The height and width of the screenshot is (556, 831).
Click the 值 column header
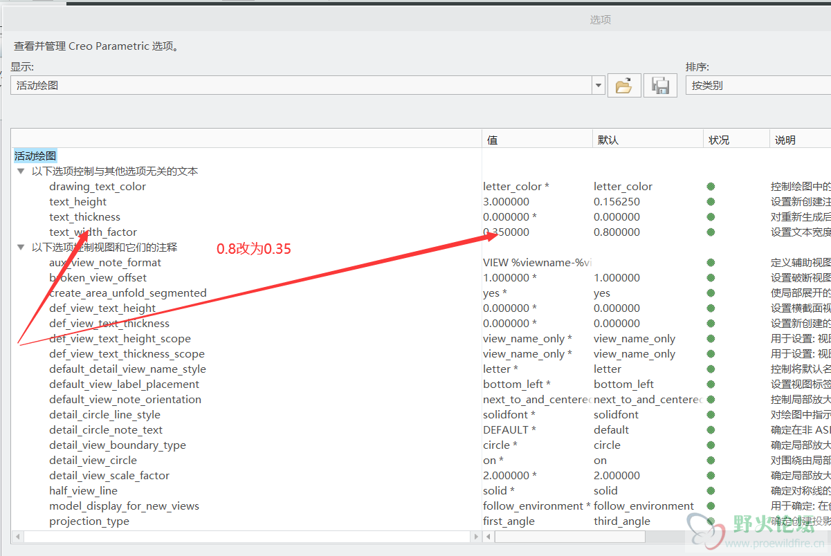pos(537,140)
